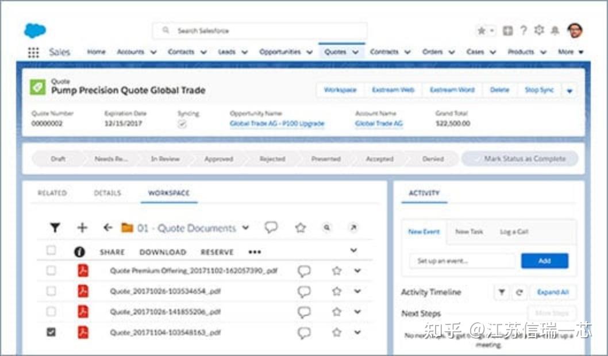Star the Quote_20171104-103548163_.pdf file
Viewport: 608px width, 356px height.
[x=337, y=332]
